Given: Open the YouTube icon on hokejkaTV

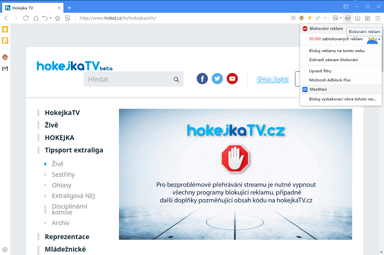Looking at the screenshot, I should coord(232,79).
